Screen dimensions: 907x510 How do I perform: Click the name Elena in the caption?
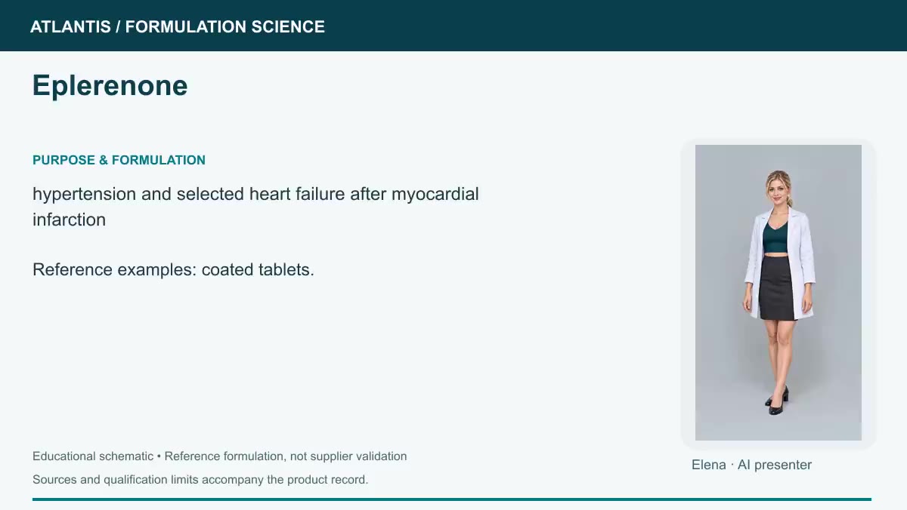[x=709, y=465]
